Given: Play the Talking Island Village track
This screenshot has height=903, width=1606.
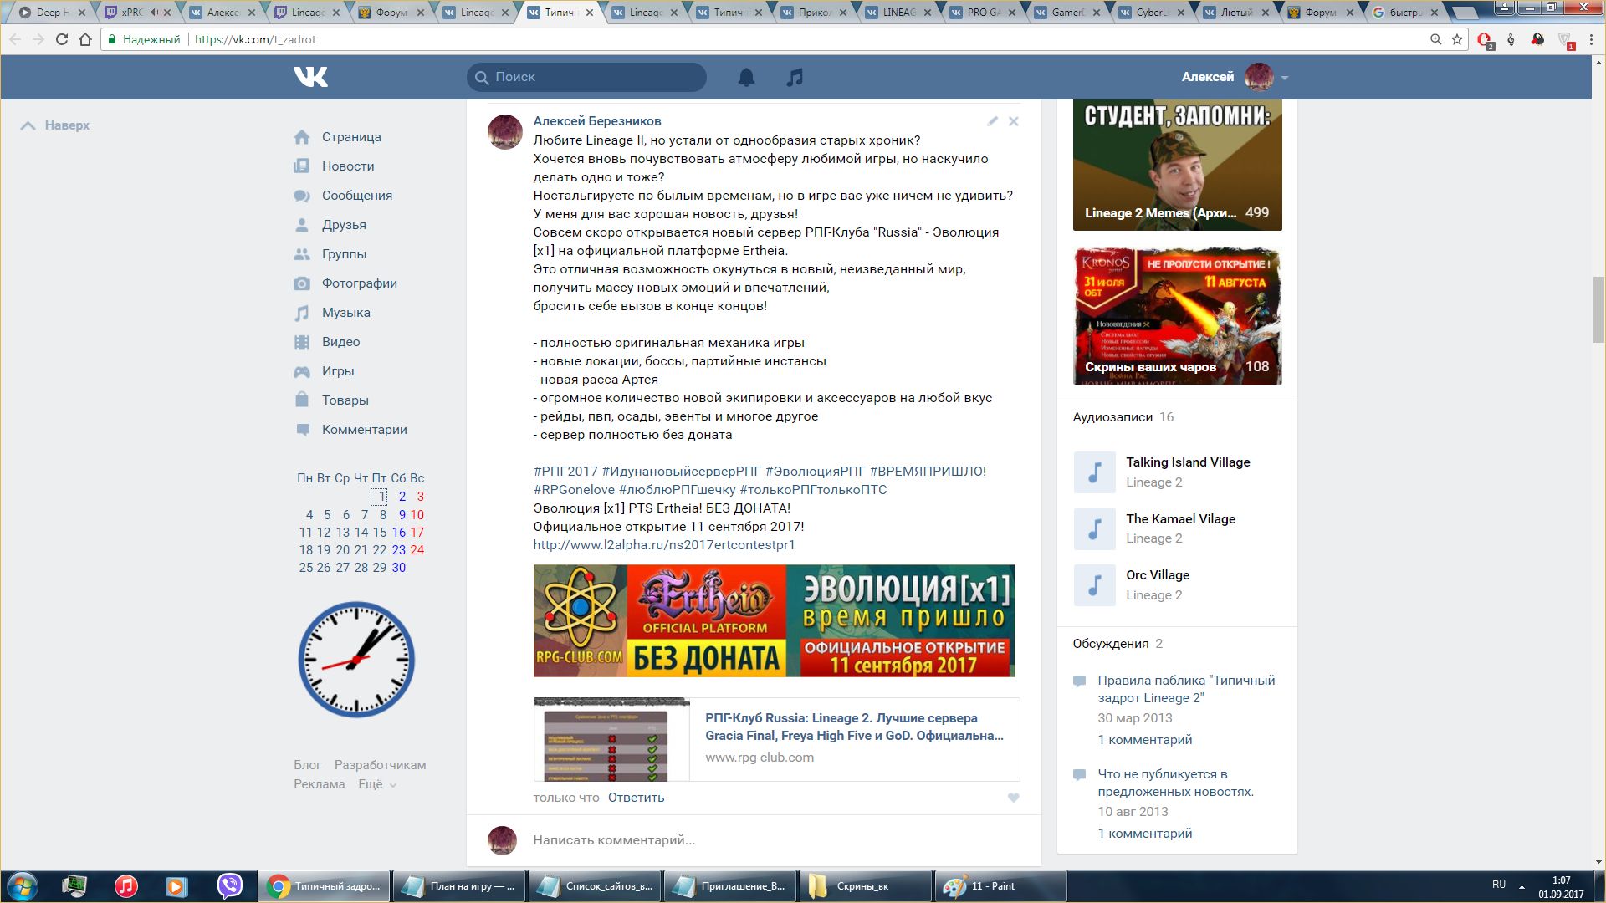Looking at the screenshot, I should click(1094, 472).
